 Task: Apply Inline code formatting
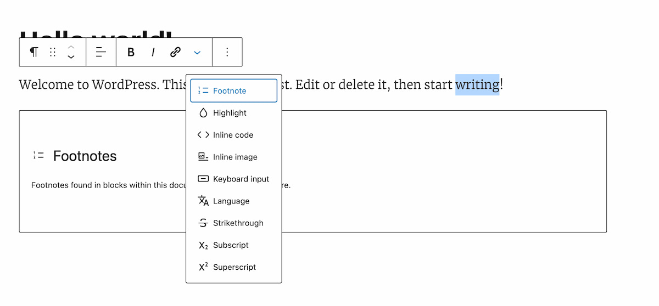coord(233,135)
